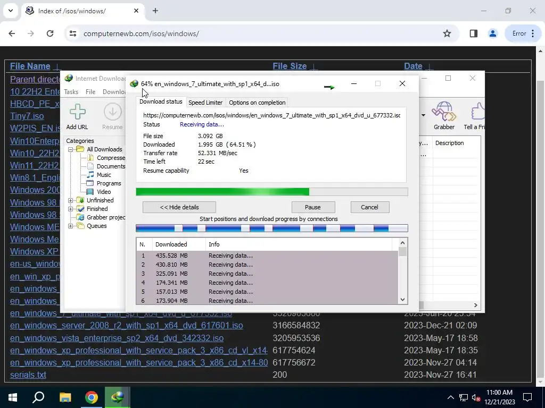Open Windows taskbar search
Screen dimensions: 545x408
point(38,397)
